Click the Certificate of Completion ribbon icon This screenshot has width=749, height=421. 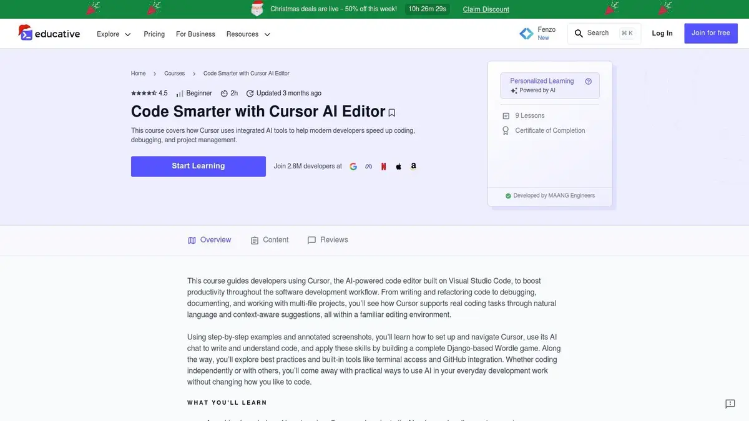point(506,131)
